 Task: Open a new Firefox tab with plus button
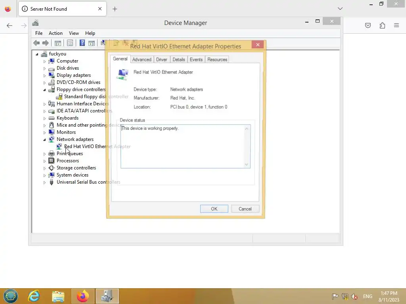tap(115, 9)
